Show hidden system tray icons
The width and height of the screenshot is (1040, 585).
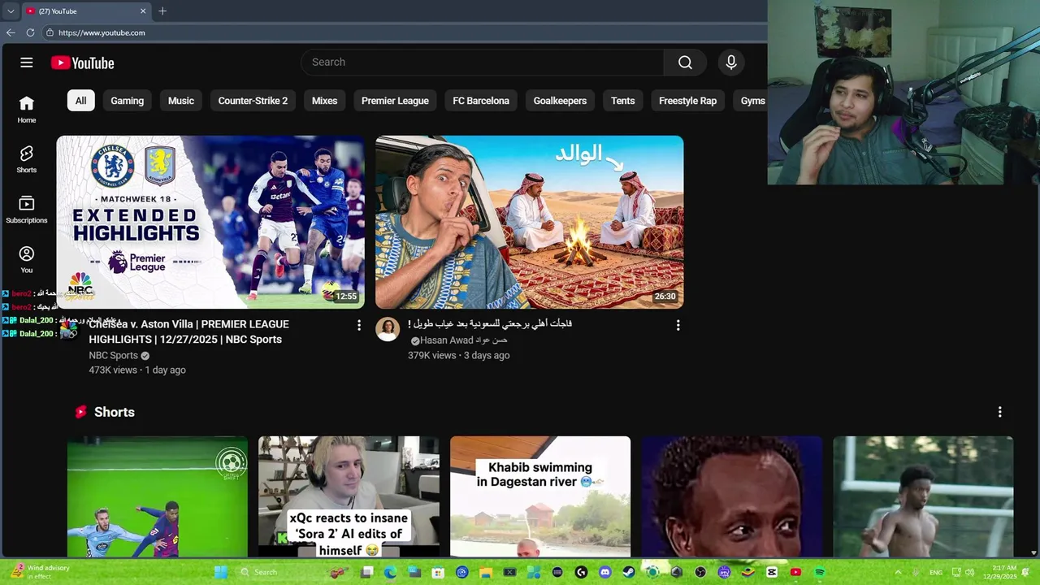[x=898, y=572]
